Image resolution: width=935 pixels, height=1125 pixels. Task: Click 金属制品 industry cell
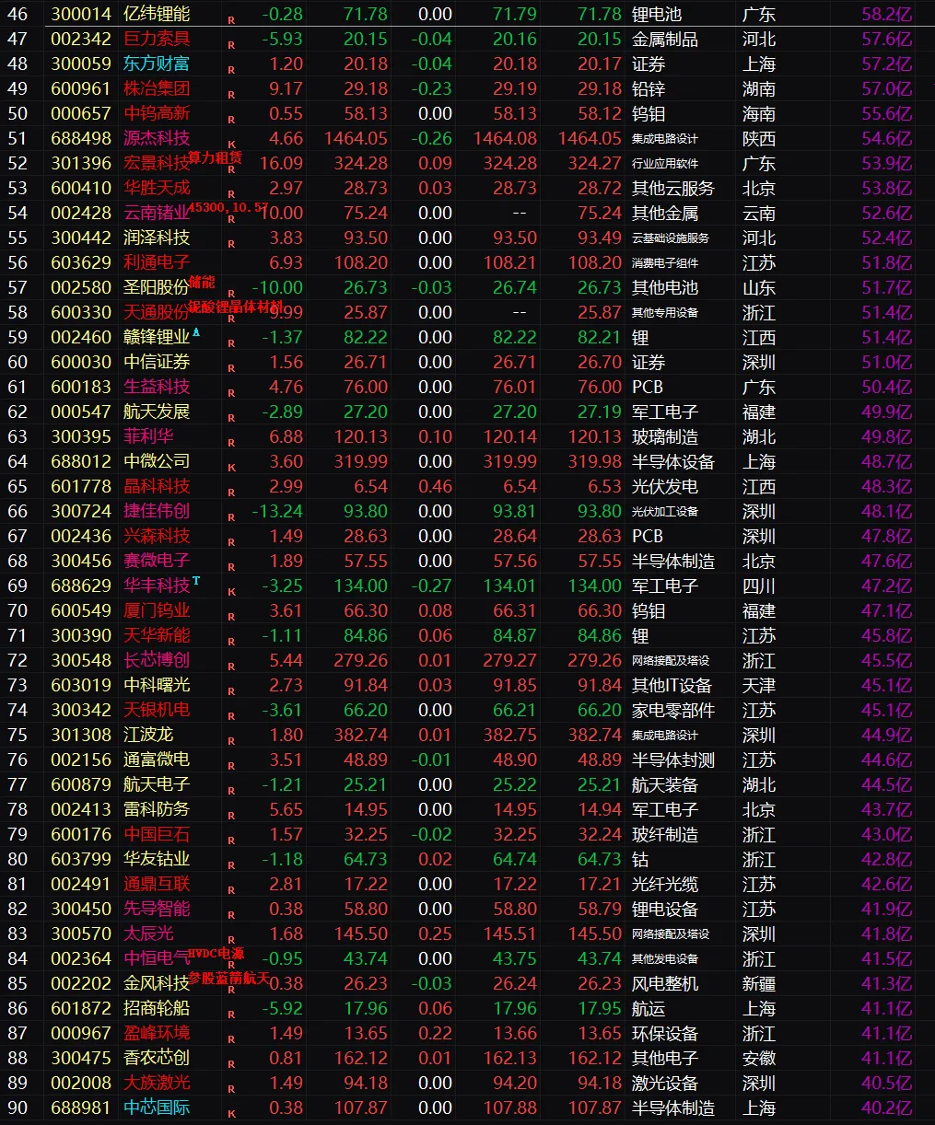(665, 39)
